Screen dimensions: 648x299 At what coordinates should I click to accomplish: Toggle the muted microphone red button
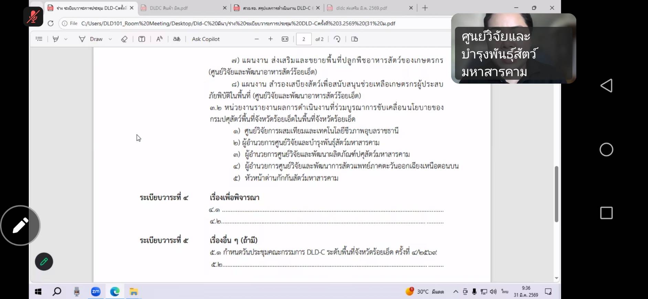(x=33, y=17)
